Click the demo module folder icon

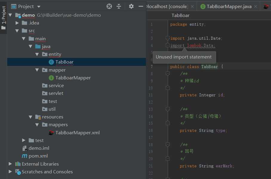(18, 15)
